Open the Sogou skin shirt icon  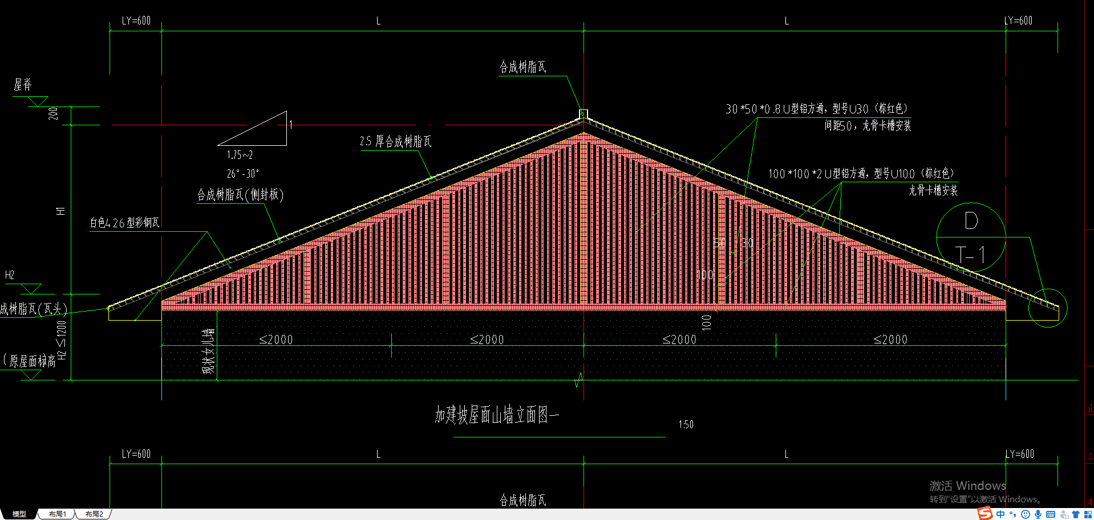click(x=1076, y=514)
